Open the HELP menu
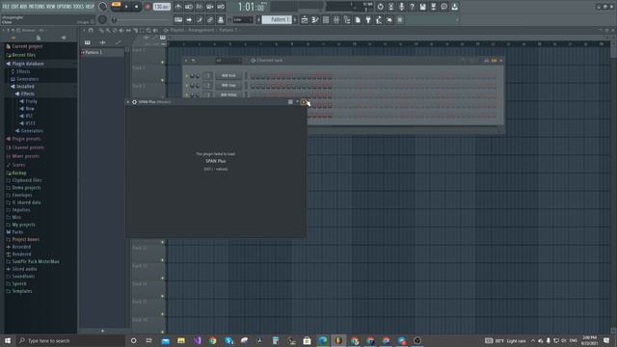 pos(90,7)
